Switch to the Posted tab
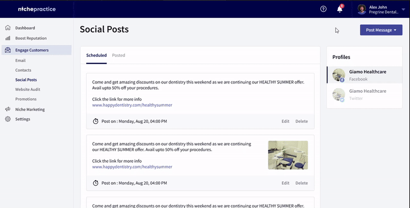 click(118, 55)
